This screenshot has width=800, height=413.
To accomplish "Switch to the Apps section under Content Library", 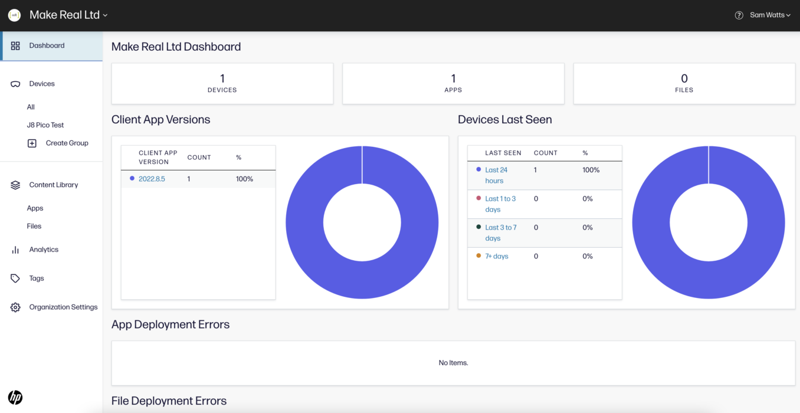I will pyautogui.click(x=35, y=208).
